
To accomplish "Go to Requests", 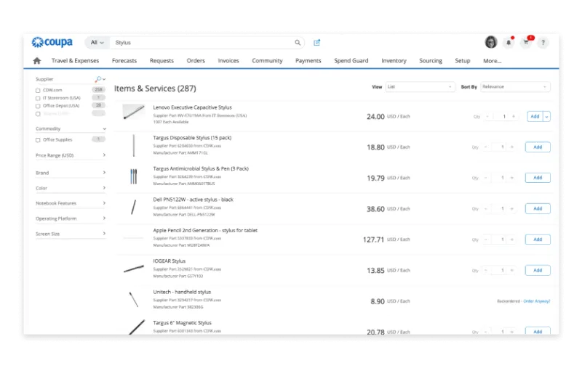I will pos(162,61).
